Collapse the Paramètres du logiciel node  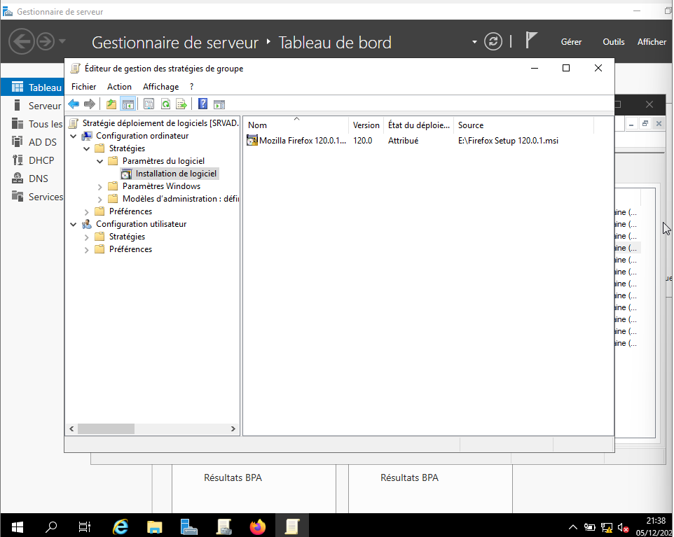tap(100, 161)
